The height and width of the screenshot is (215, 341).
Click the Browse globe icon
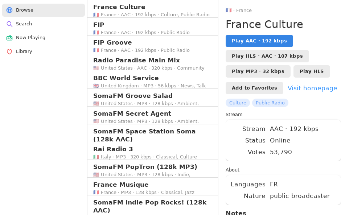(x=9, y=10)
